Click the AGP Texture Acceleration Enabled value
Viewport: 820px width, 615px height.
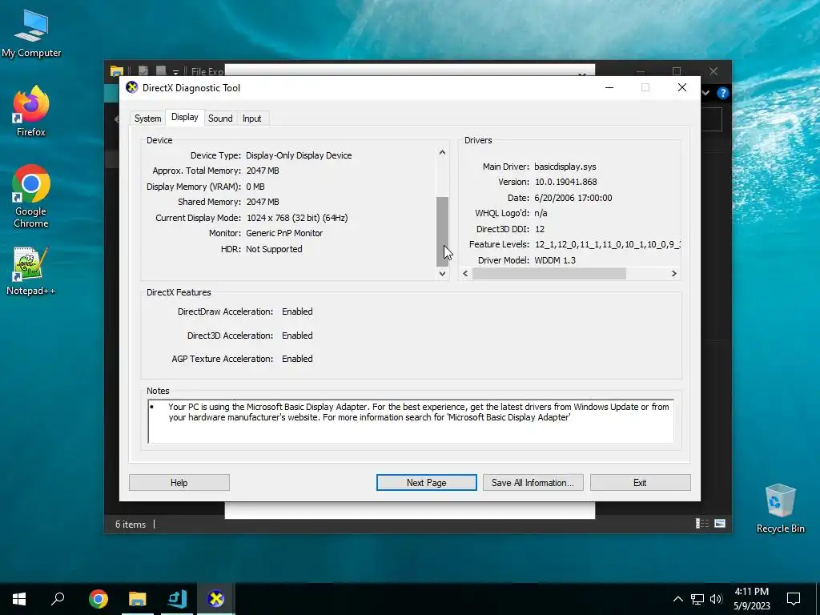[x=297, y=359]
